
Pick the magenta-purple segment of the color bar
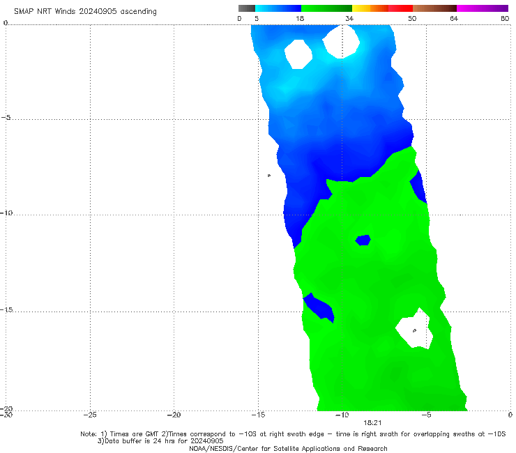pyautogui.click(x=483, y=8)
